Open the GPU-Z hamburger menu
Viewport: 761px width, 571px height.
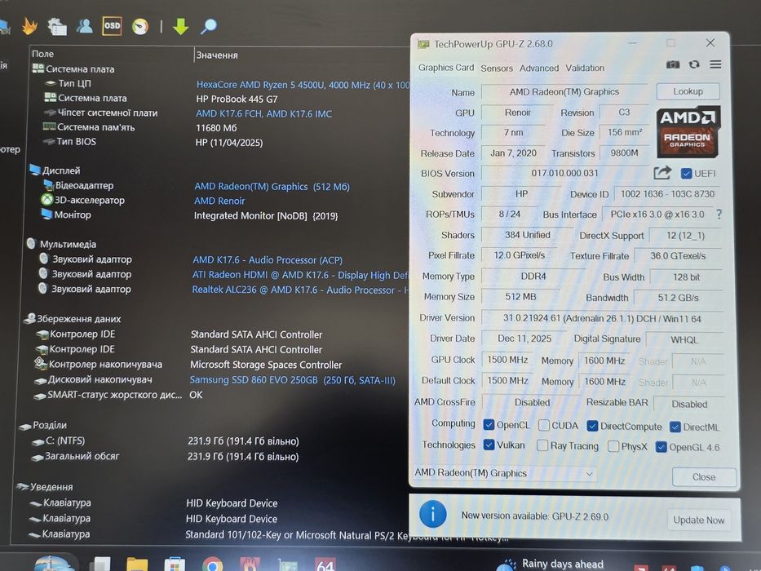[x=715, y=64]
